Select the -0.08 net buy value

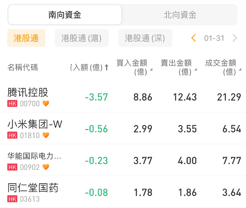click(96, 193)
